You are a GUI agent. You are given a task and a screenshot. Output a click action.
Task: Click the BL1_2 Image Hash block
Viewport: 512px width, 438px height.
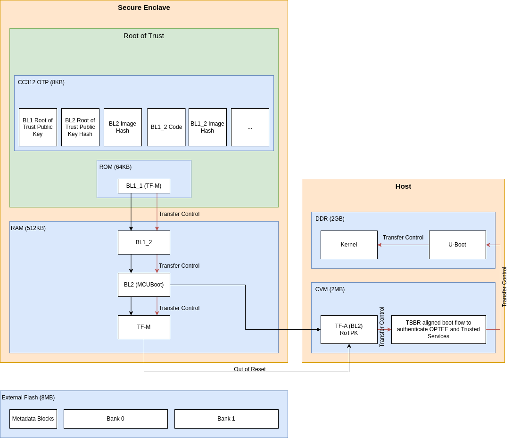click(x=207, y=127)
